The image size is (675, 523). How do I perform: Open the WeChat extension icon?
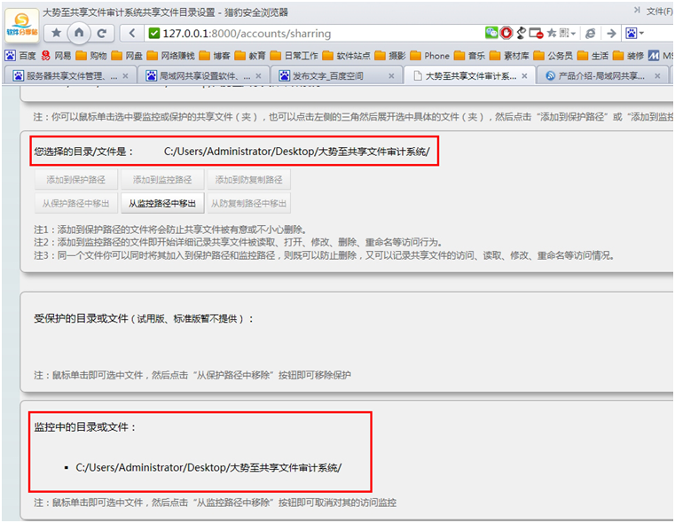coord(491,33)
